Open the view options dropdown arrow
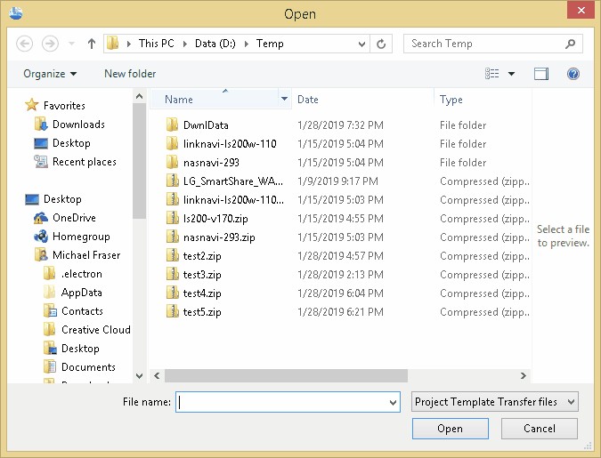Screen dimensions: 601x458 (x=512, y=74)
